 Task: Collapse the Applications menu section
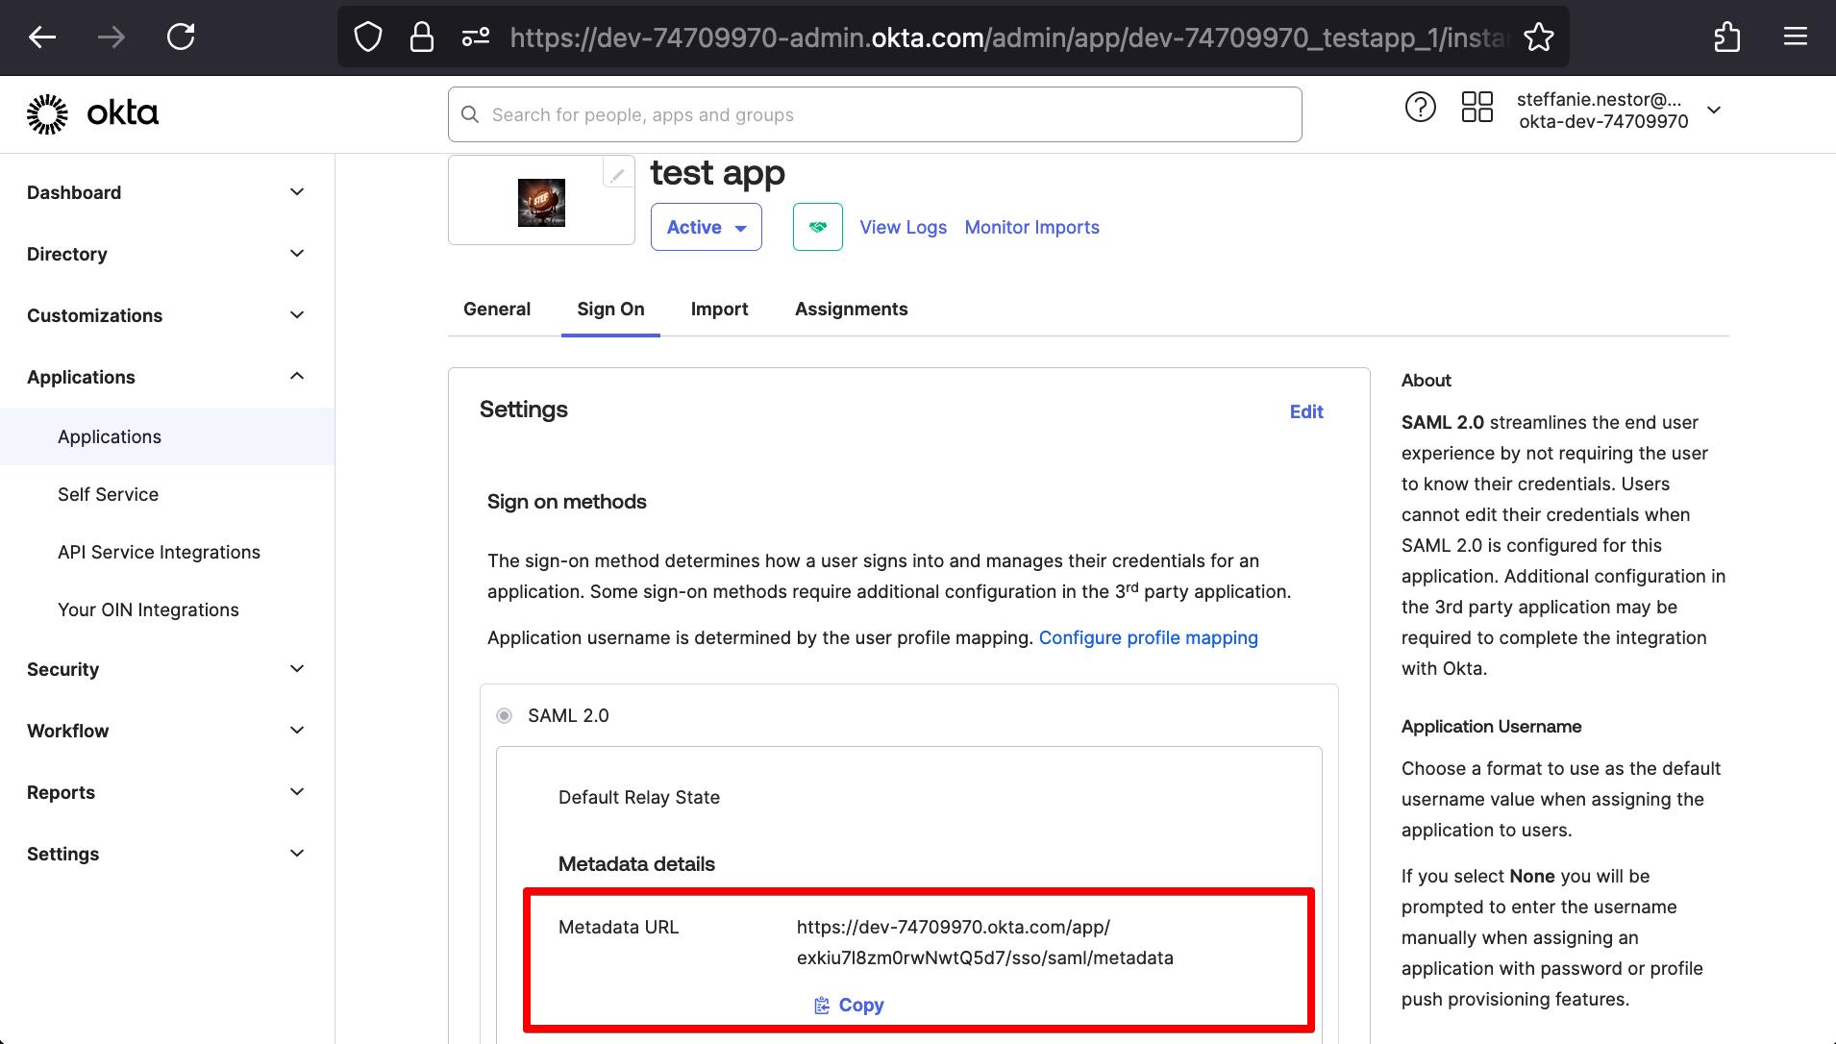click(x=167, y=377)
